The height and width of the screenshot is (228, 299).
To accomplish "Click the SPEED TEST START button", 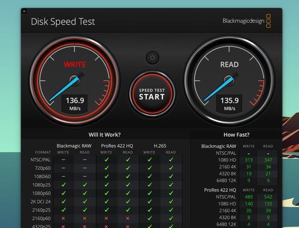I will pos(152,93).
